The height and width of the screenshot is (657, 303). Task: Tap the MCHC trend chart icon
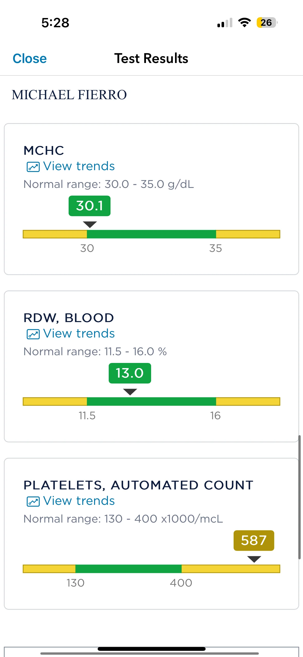coord(33,167)
